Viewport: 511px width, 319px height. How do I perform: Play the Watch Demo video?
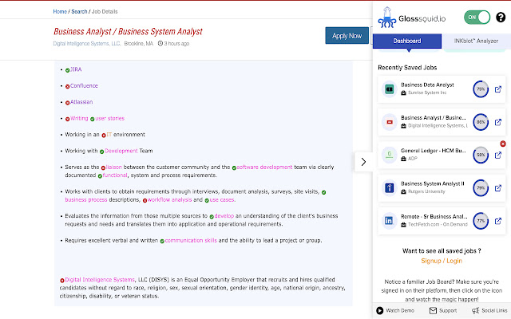pos(395,310)
